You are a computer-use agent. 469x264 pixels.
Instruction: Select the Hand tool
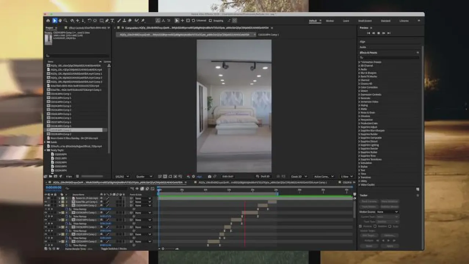(60, 21)
